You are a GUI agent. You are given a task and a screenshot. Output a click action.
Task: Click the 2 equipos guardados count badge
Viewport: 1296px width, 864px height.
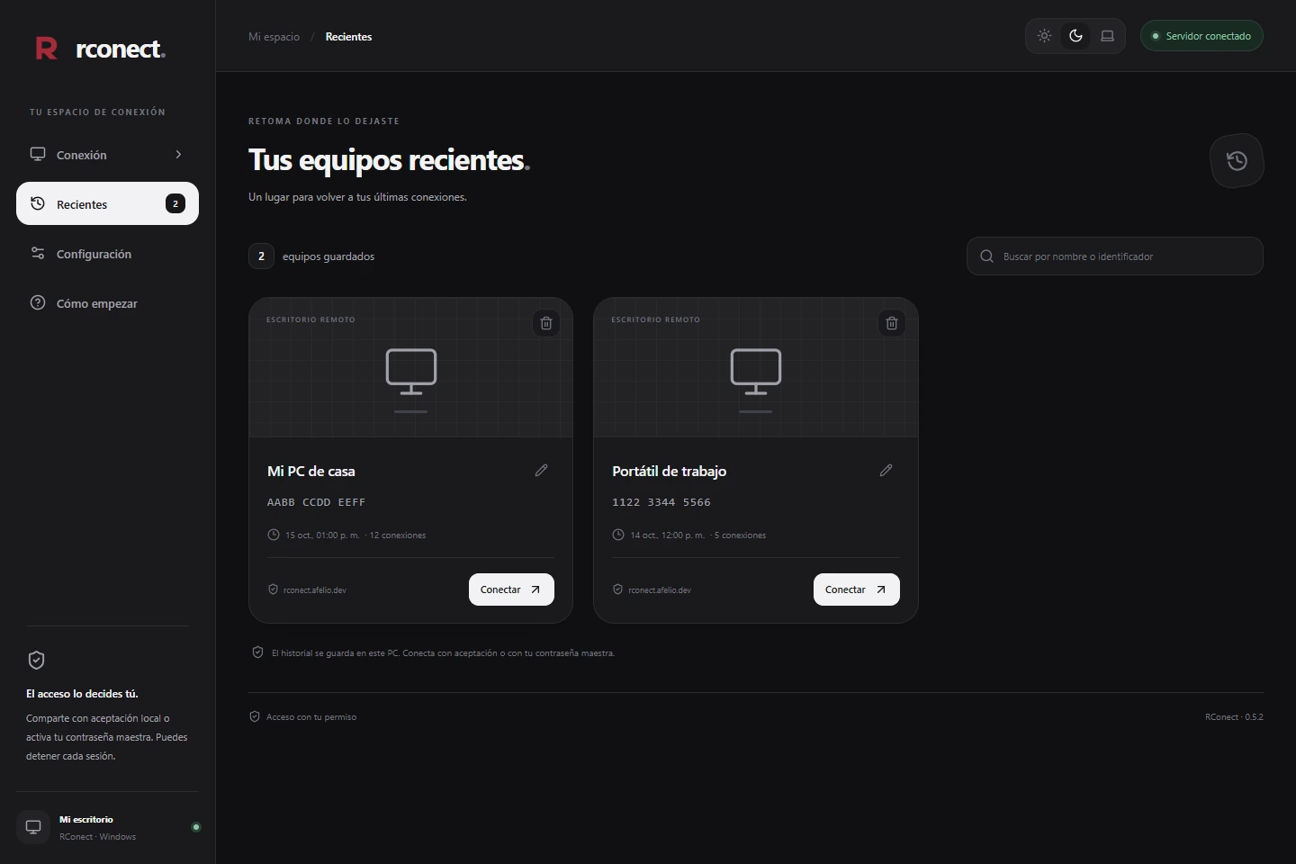click(x=261, y=256)
